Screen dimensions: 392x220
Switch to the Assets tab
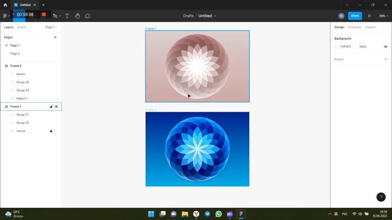(21, 27)
